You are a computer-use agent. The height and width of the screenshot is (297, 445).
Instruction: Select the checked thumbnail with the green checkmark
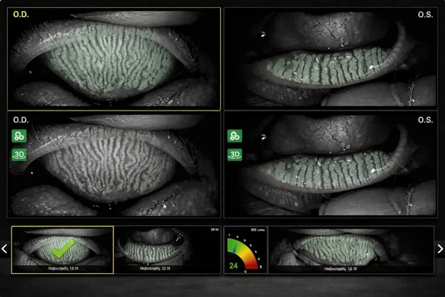coord(63,250)
